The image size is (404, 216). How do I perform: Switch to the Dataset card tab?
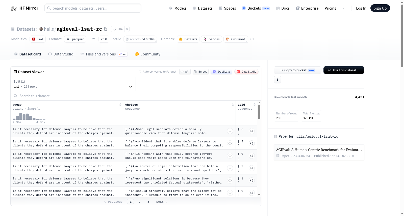tap(27, 54)
